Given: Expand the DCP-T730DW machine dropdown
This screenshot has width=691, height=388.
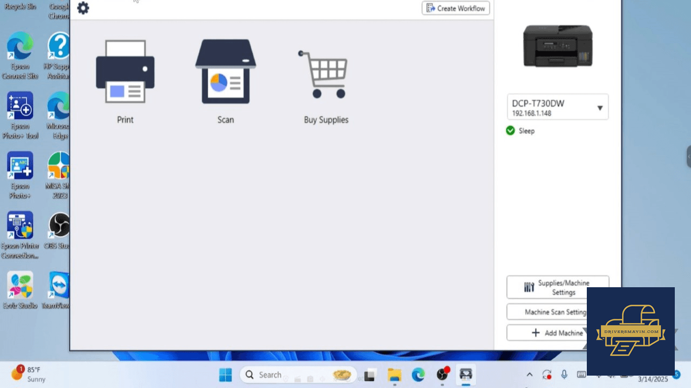Looking at the screenshot, I should (558, 107).
